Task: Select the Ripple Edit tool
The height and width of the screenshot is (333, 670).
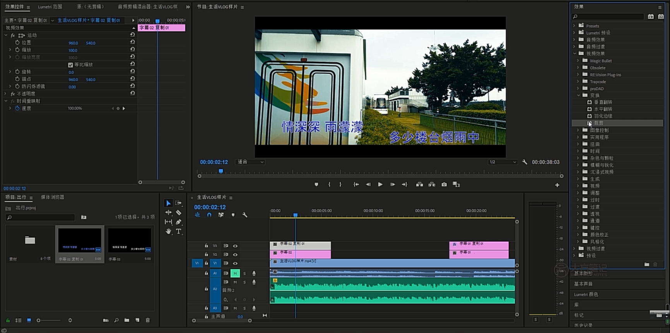Action: 168,212
